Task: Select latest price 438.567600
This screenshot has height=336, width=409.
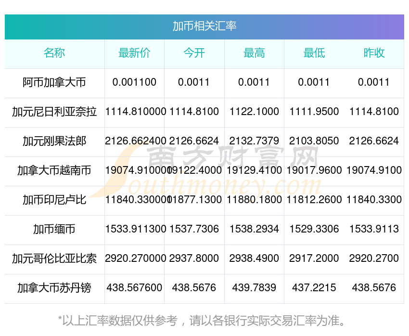Action: point(134,288)
